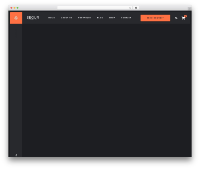Go to the Home menu item
Image resolution: width=200 pixels, height=169 pixels.
coord(52,18)
